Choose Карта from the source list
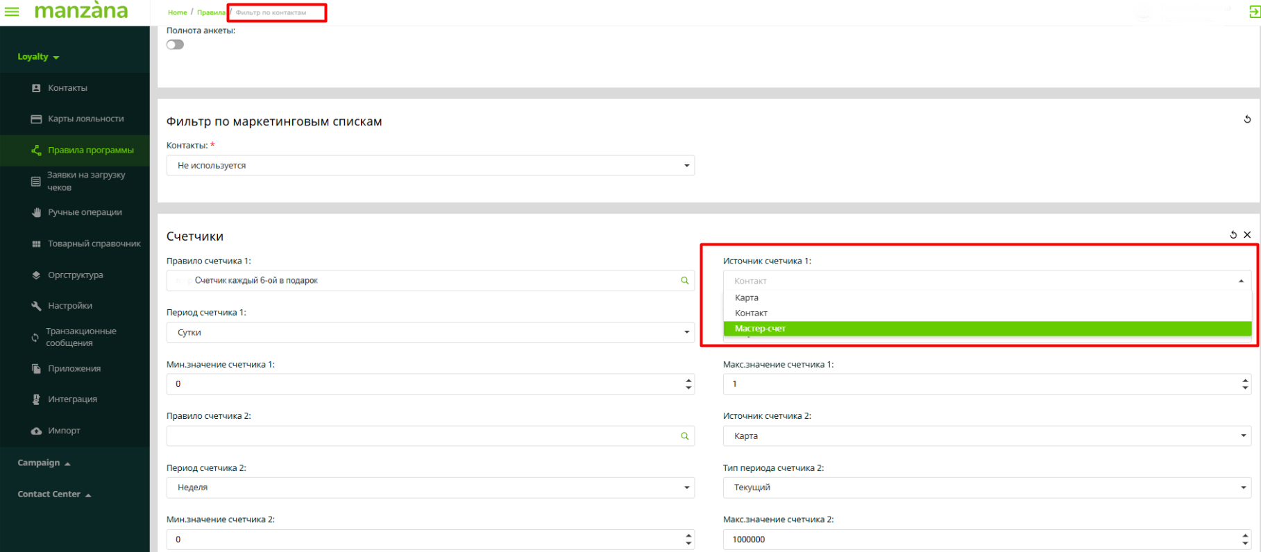Viewport: 1261px width, 552px height. click(x=747, y=297)
